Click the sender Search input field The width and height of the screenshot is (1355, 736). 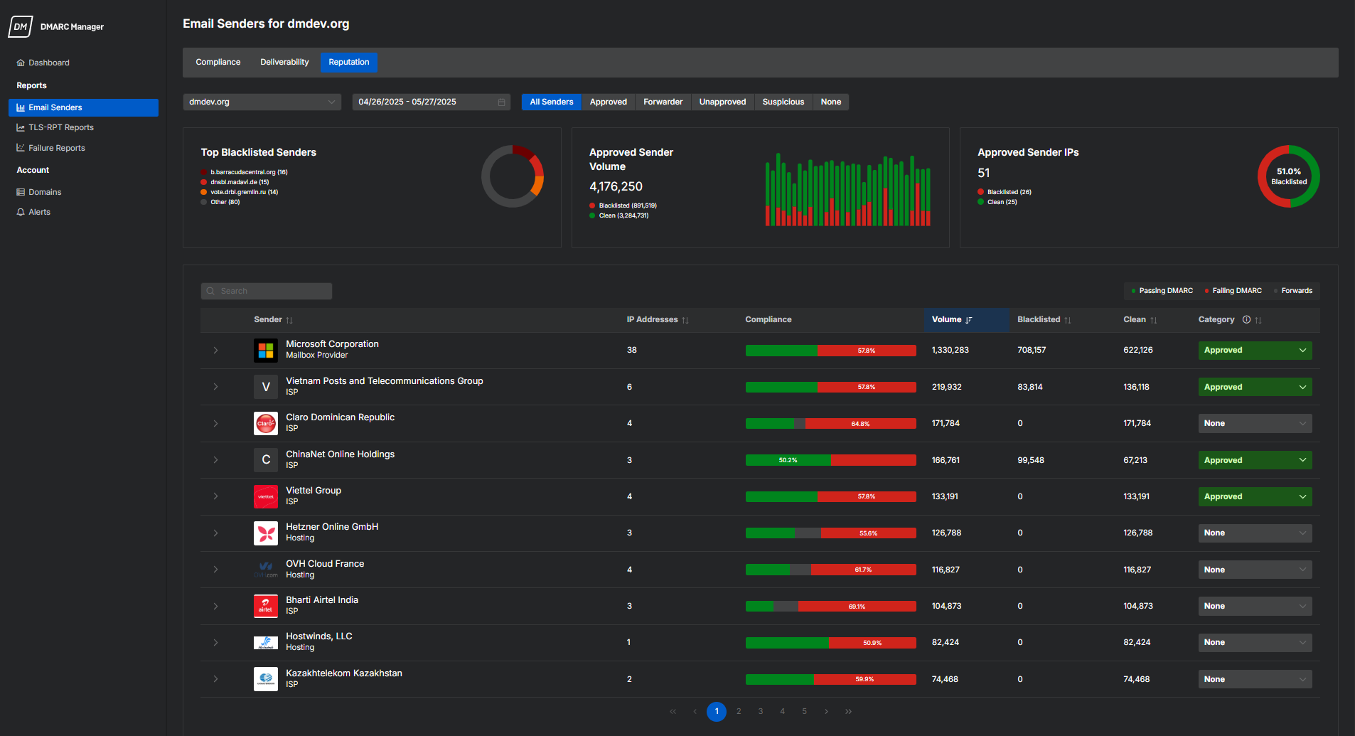[267, 292]
